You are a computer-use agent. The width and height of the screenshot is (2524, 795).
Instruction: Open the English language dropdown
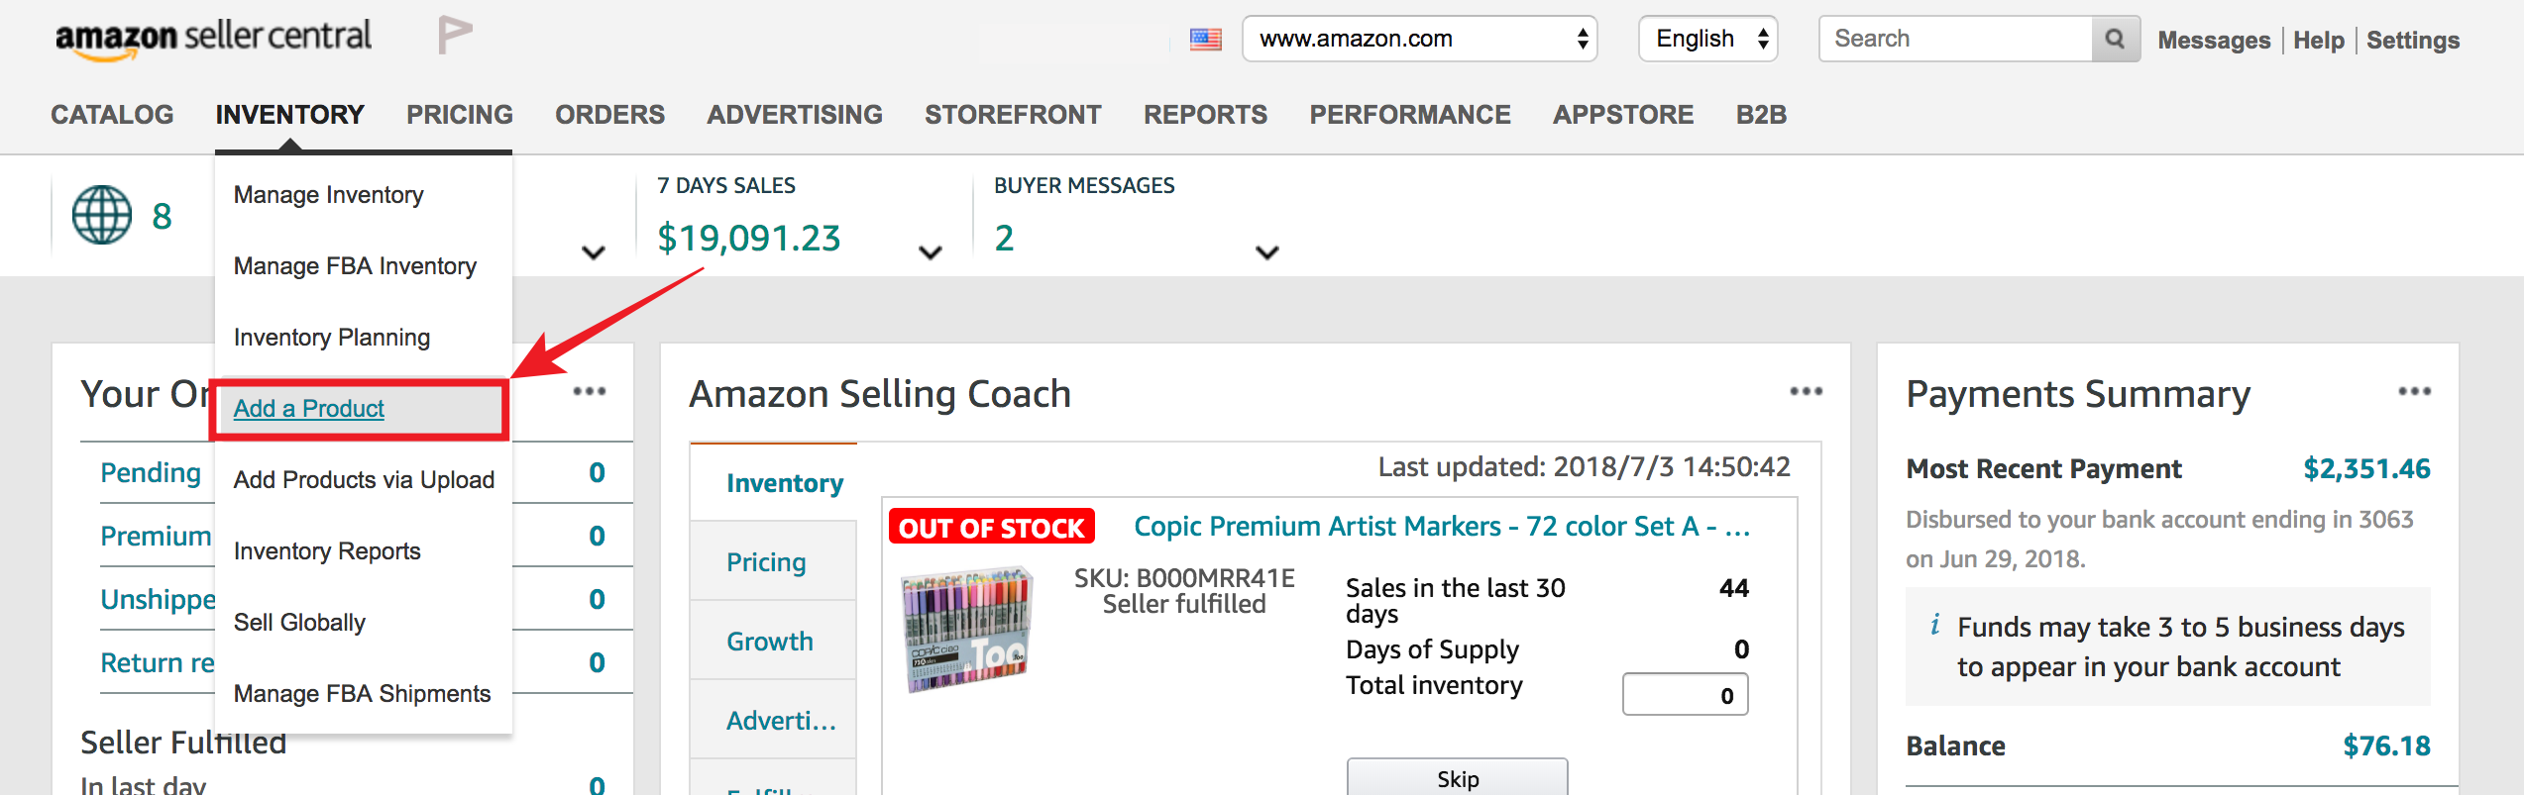click(1707, 39)
